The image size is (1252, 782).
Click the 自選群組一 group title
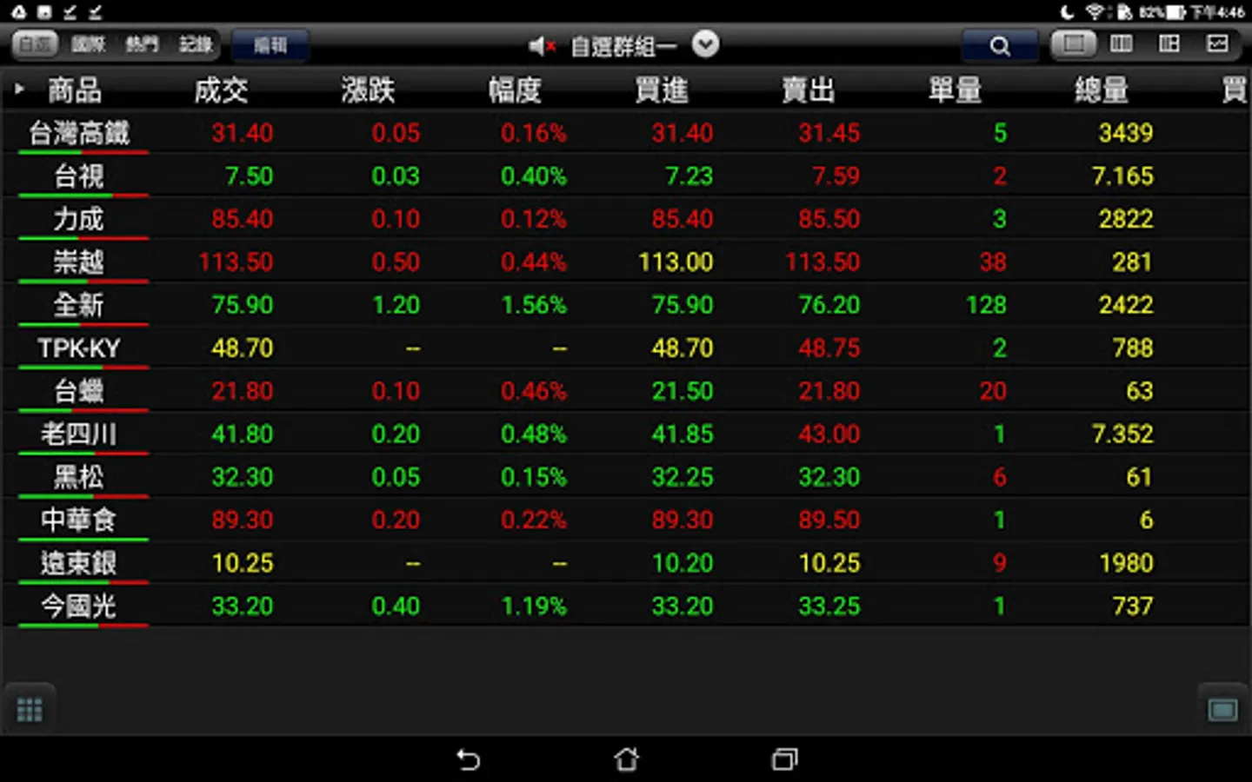[623, 45]
